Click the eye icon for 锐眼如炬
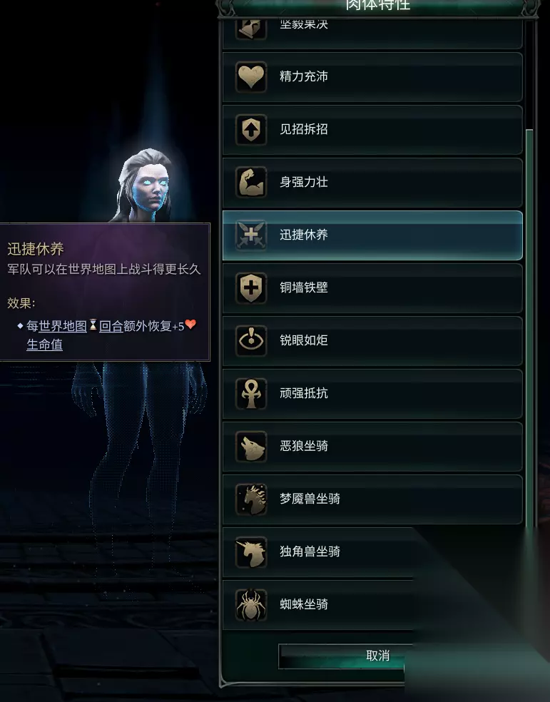This screenshot has height=702, width=550. [251, 341]
